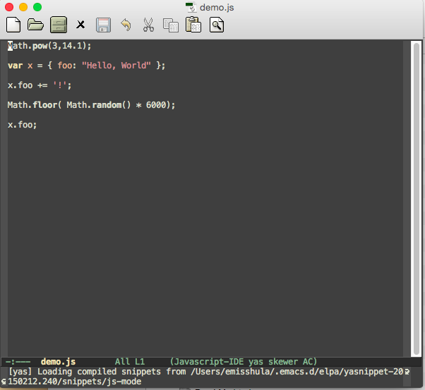425x390 pixels.
Task: Search using the magnifier page icon
Action: tap(217, 25)
